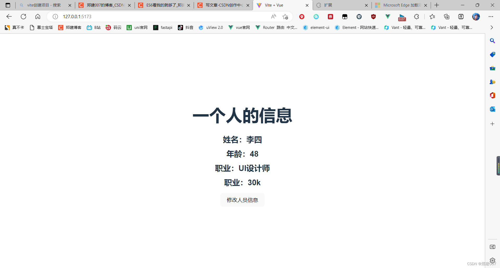Open the Collections icon
The width and height of the screenshot is (500, 268).
(447, 16)
